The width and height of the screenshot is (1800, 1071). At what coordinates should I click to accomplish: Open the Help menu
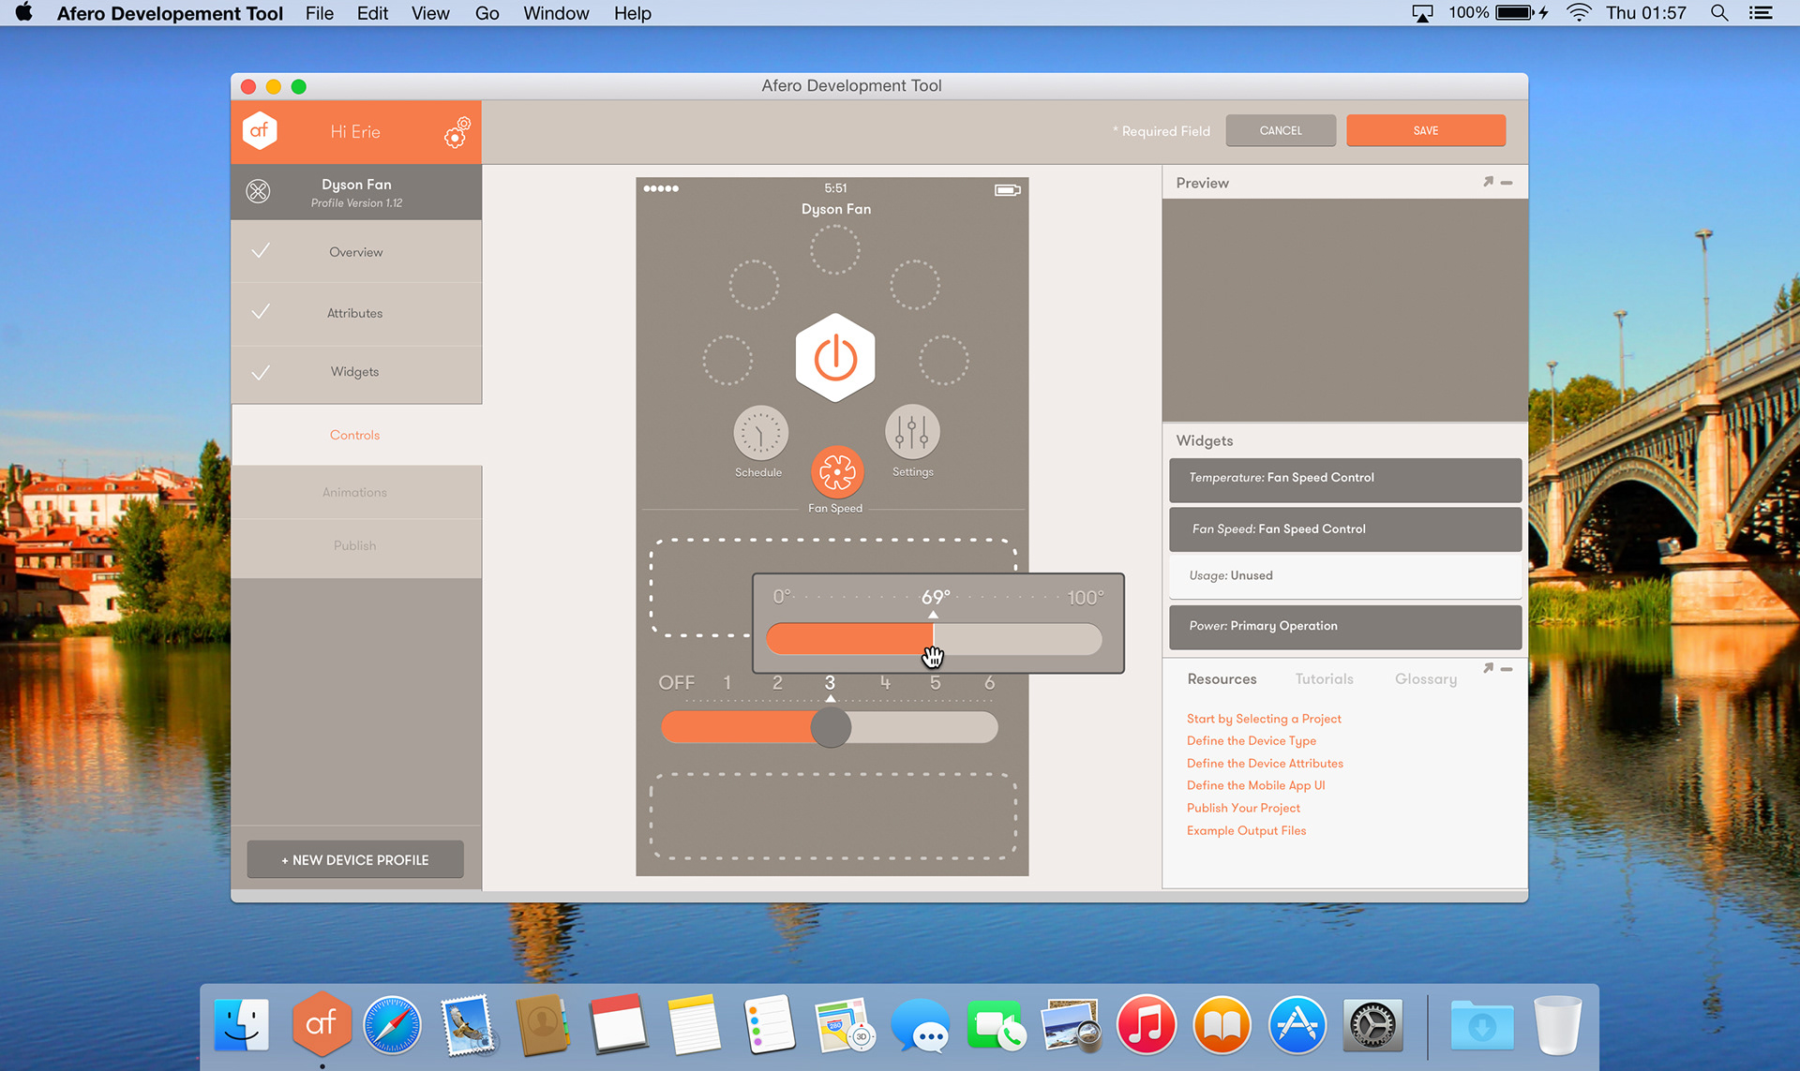633,13
